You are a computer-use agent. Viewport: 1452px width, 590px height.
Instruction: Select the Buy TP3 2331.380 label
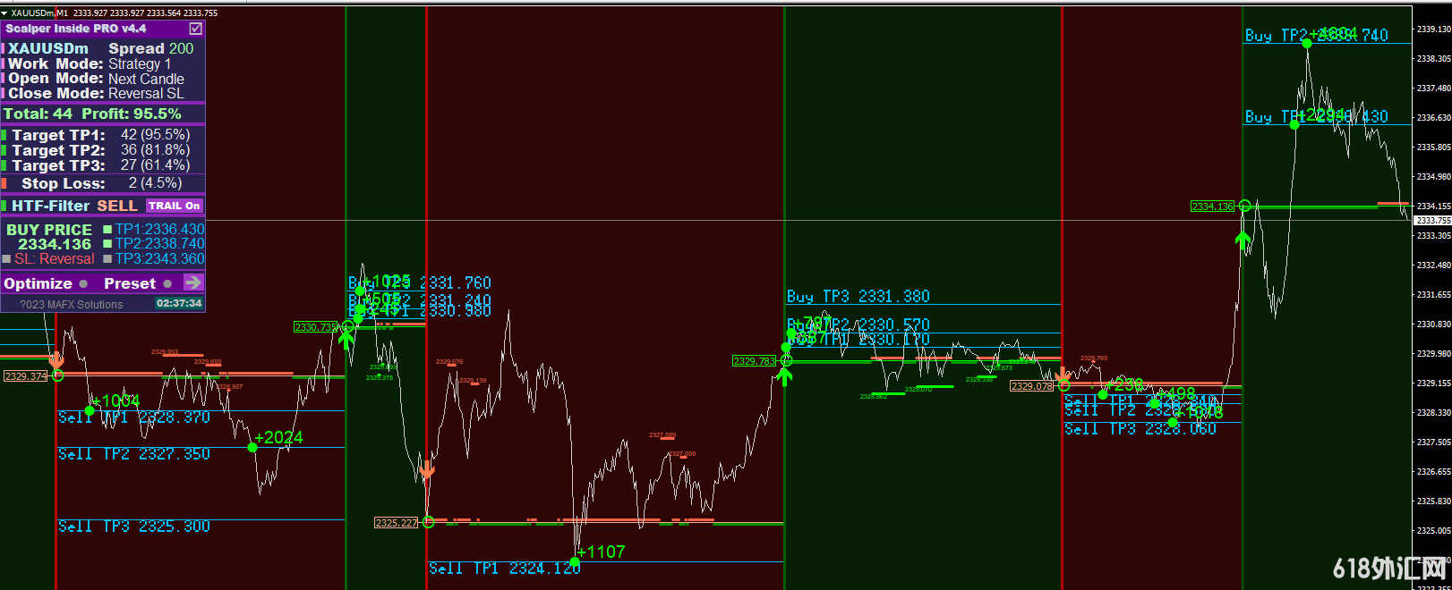tap(858, 296)
